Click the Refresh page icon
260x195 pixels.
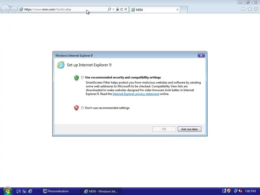pyautogui.click(x=122, y=9)
